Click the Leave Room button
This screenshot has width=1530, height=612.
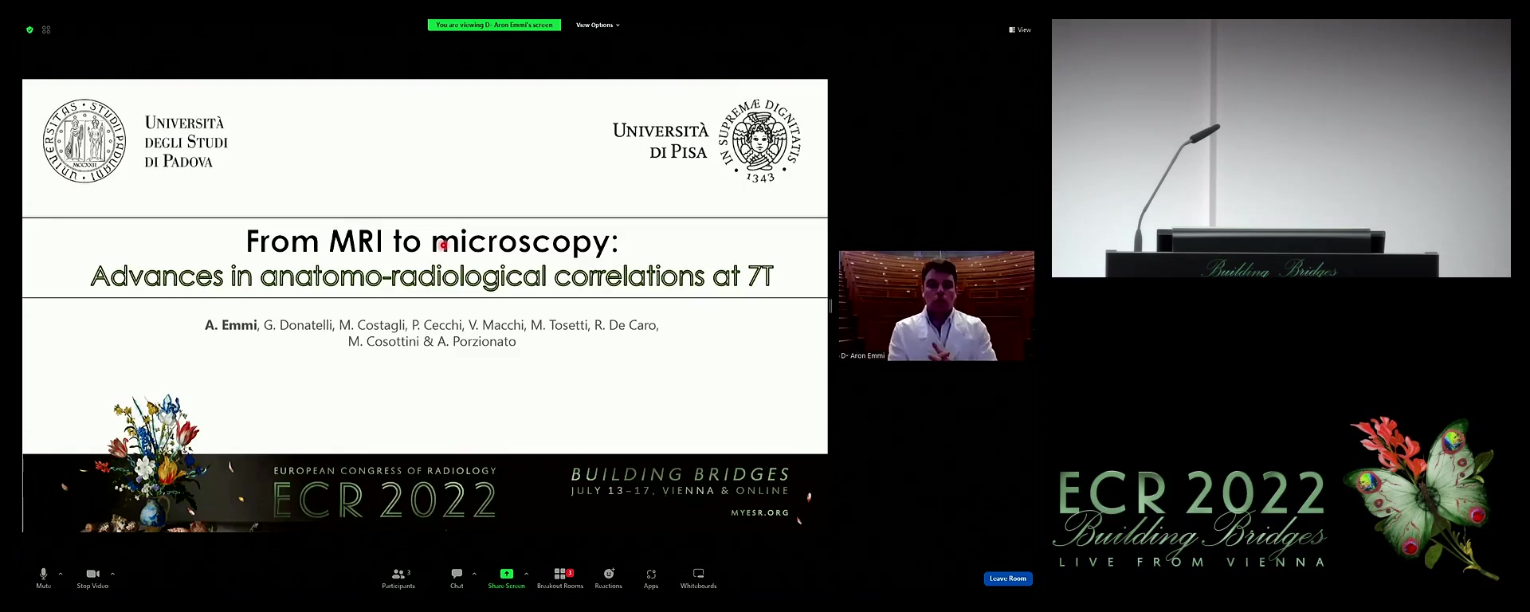(1008, 579)
